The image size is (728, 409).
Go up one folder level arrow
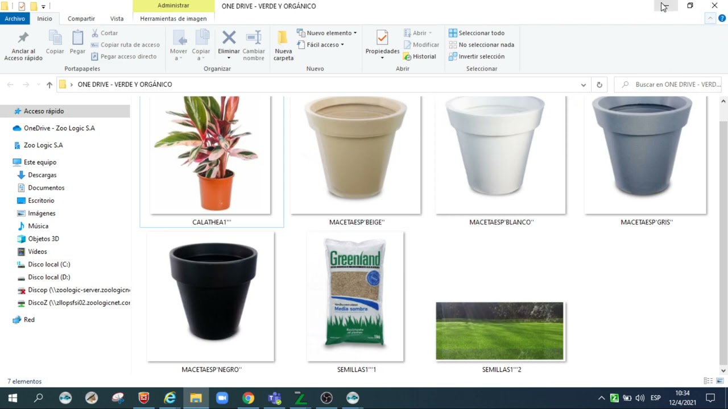click(49, 85)
